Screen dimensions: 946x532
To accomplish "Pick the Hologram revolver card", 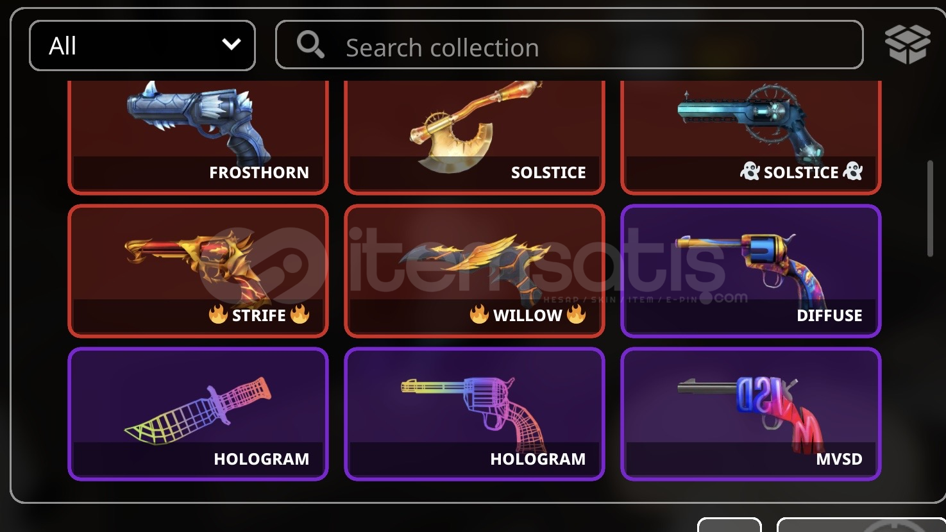I will [x=475, y=414].
